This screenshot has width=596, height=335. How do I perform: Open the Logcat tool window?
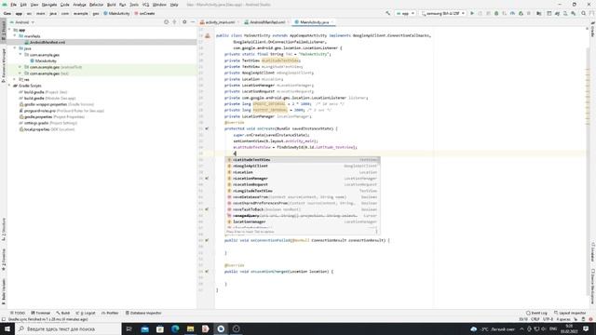86,313
